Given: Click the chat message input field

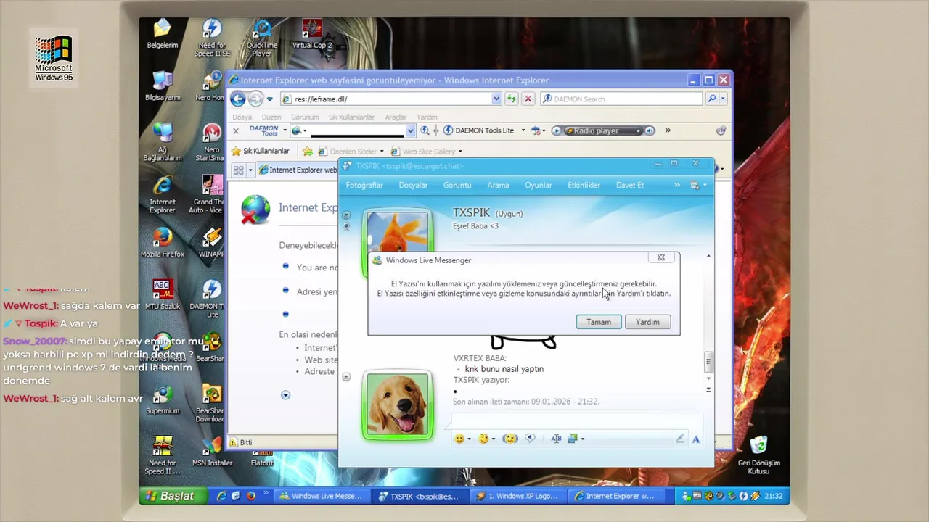Looking at the screenshot, I should pyautogui.click(x=577, y=421).
